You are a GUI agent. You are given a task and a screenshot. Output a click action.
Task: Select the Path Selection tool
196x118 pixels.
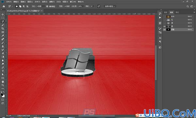(x=3, y=74)
